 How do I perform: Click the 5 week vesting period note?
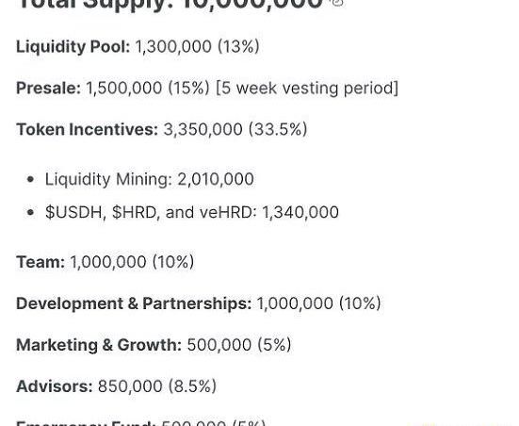tap(307, 89)
